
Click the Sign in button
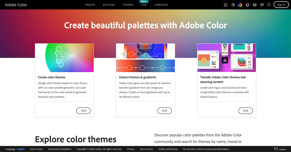281,5
